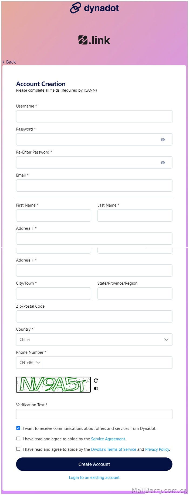Uncheck receive communications from Dynadot checkbox
Viewport: 189px width, 495px height.
coord(18,428)
